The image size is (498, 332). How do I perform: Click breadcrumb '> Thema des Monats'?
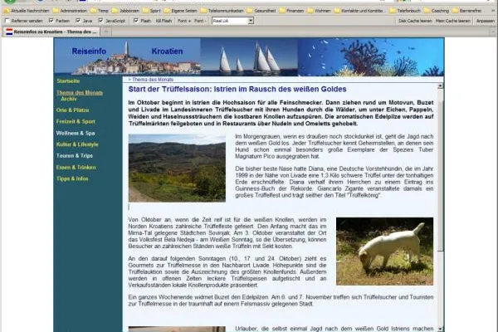pyautogui.click(x=151, y=80)
